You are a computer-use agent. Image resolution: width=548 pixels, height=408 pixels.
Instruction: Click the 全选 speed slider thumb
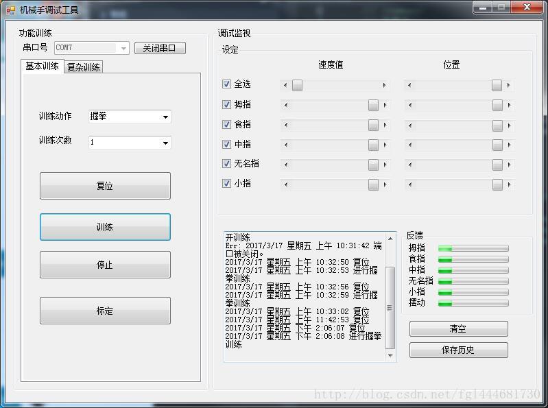(297, 85)
